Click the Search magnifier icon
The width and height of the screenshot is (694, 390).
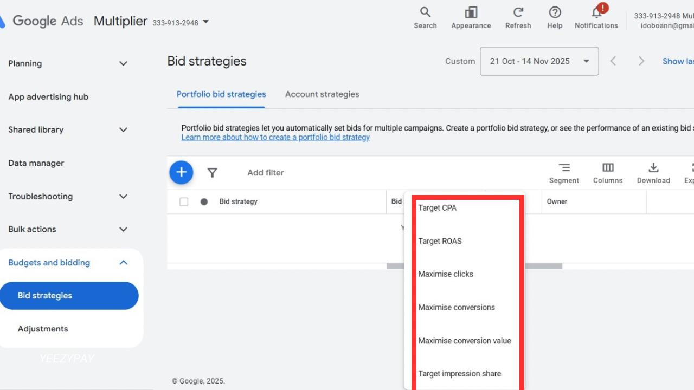pos(425,12)
